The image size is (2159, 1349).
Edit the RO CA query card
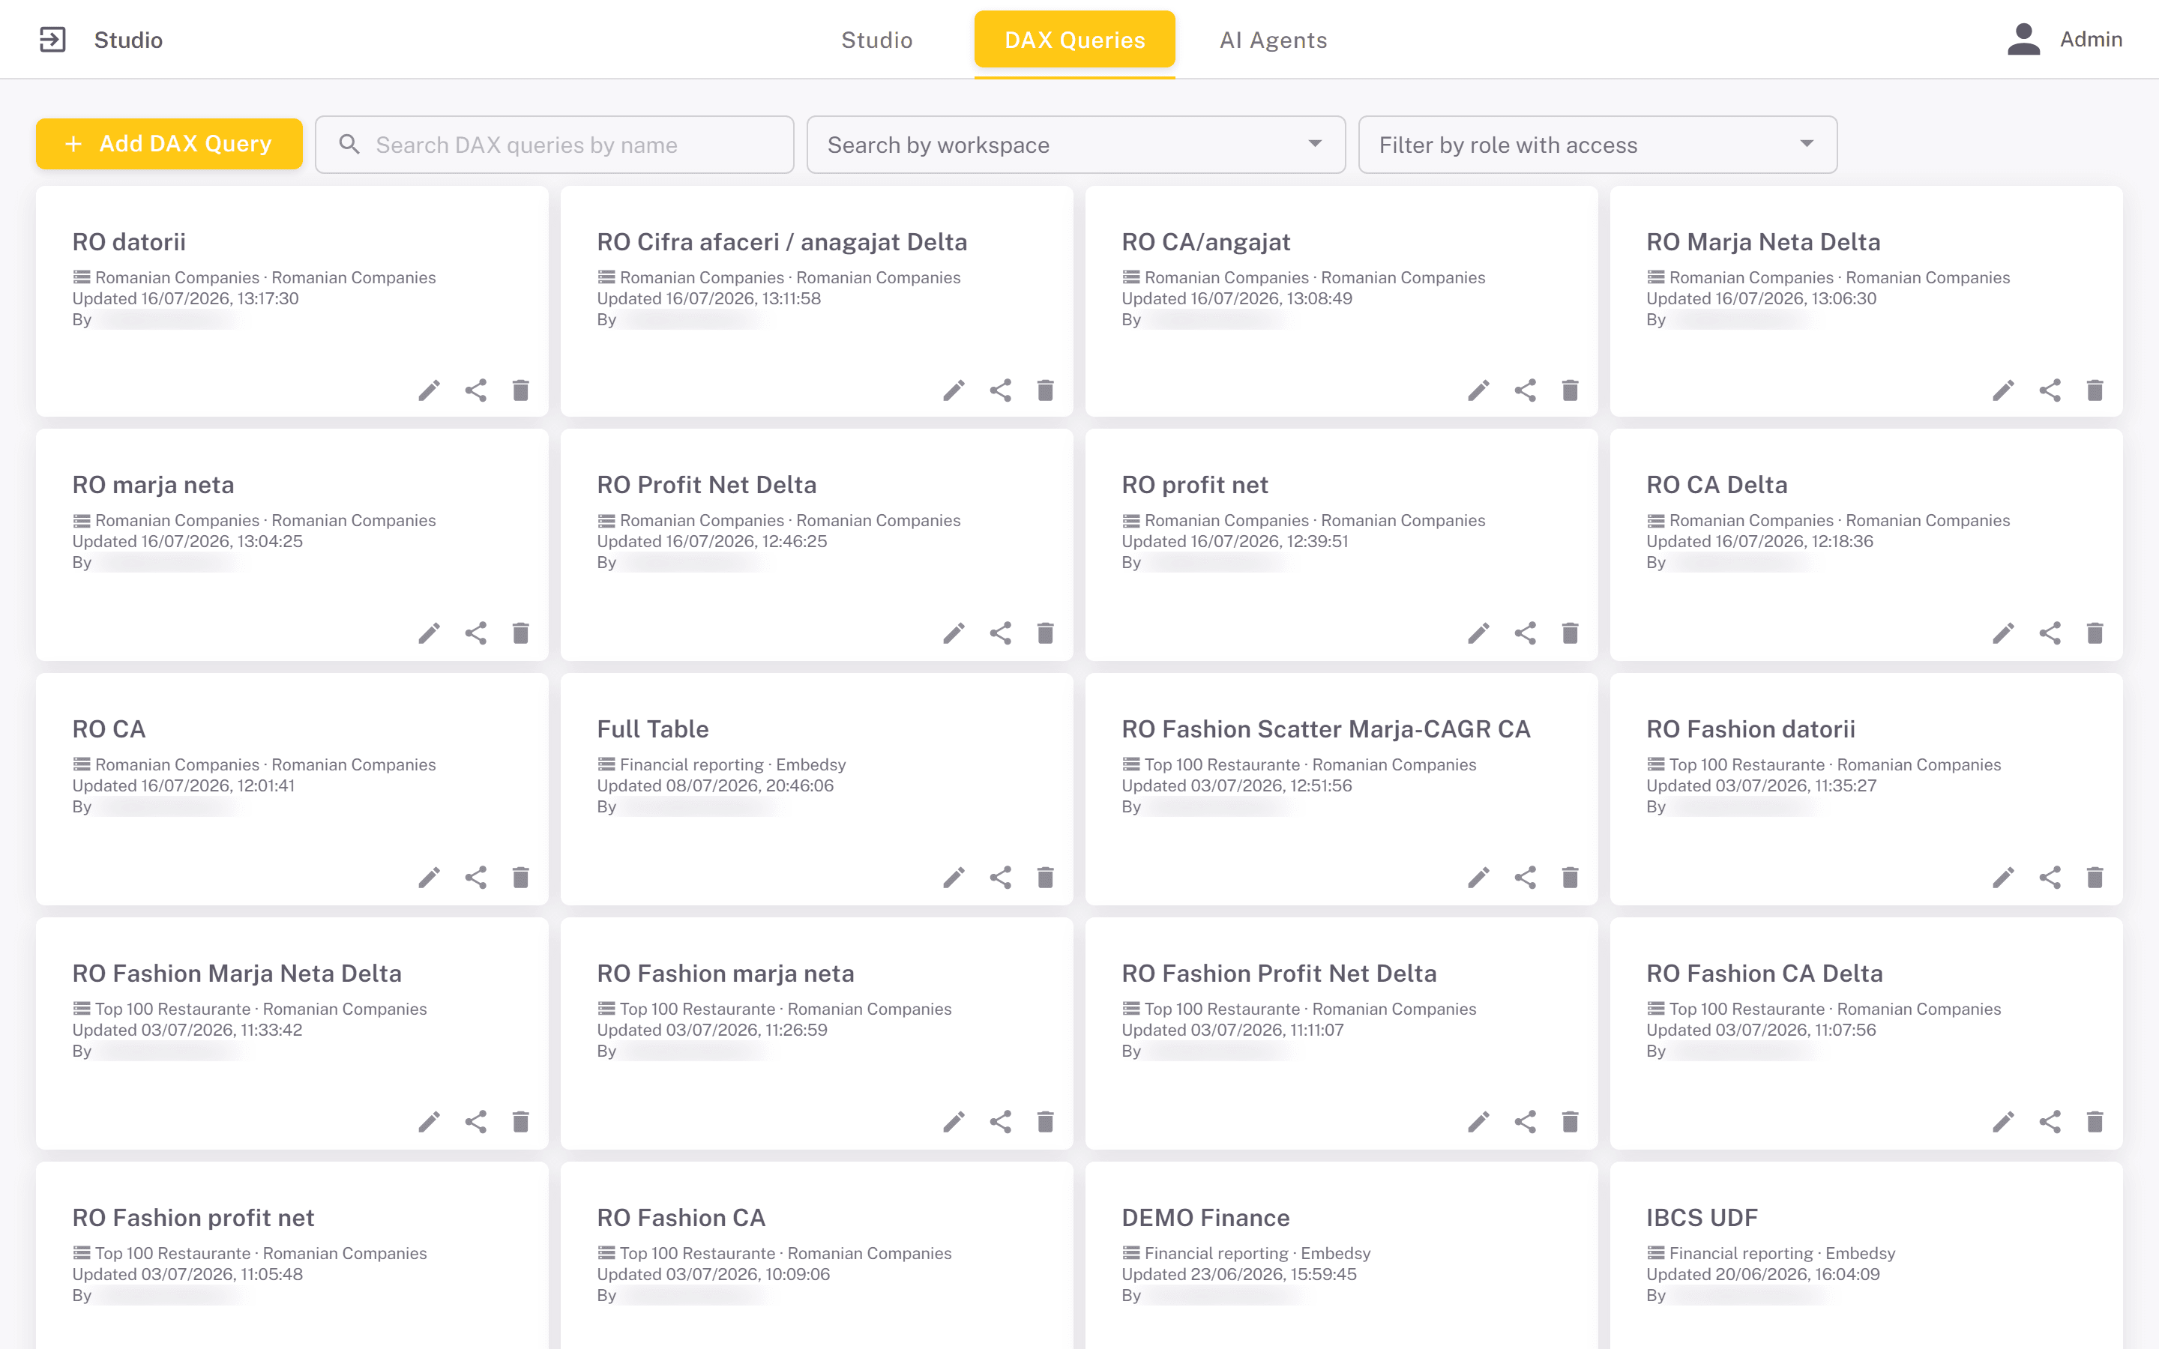429,878
